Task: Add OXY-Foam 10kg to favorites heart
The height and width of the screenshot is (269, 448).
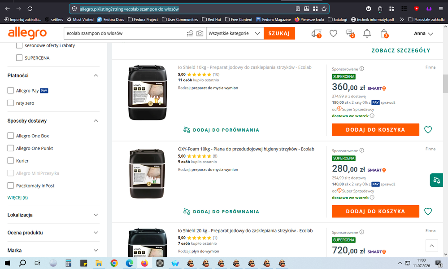Action: click(428, 211)
